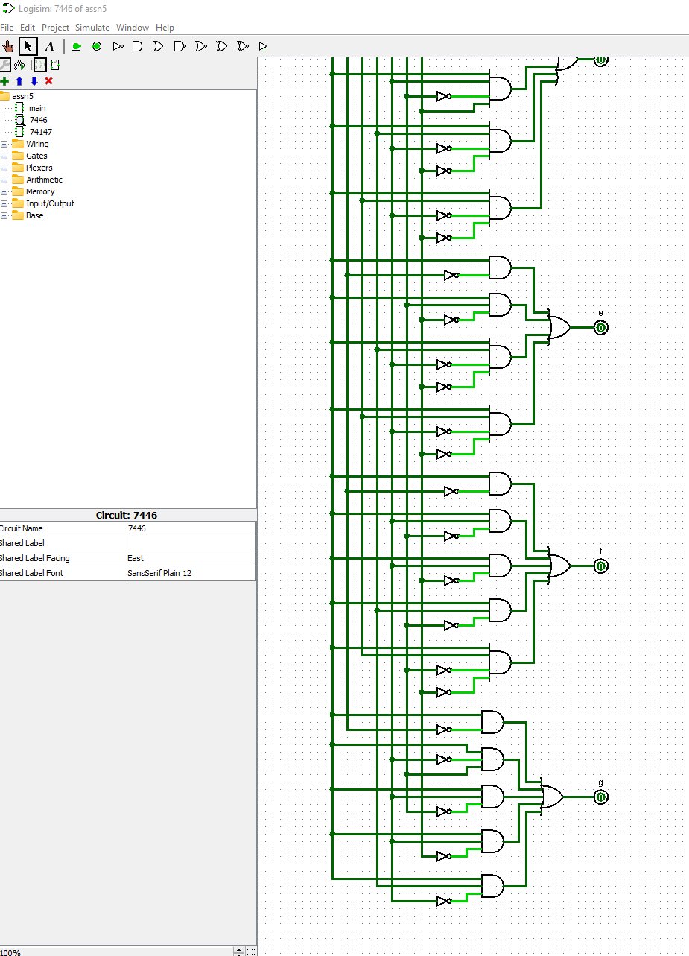Open the Edit menu
The width and height of the screenshot is (689, 956).
(28, 28)
